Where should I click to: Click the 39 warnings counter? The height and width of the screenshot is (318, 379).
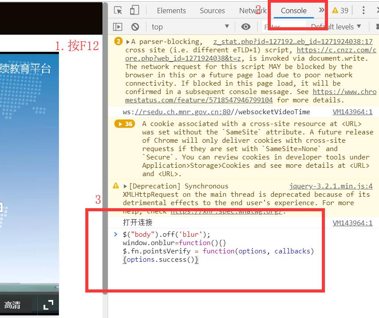[340, 11]
